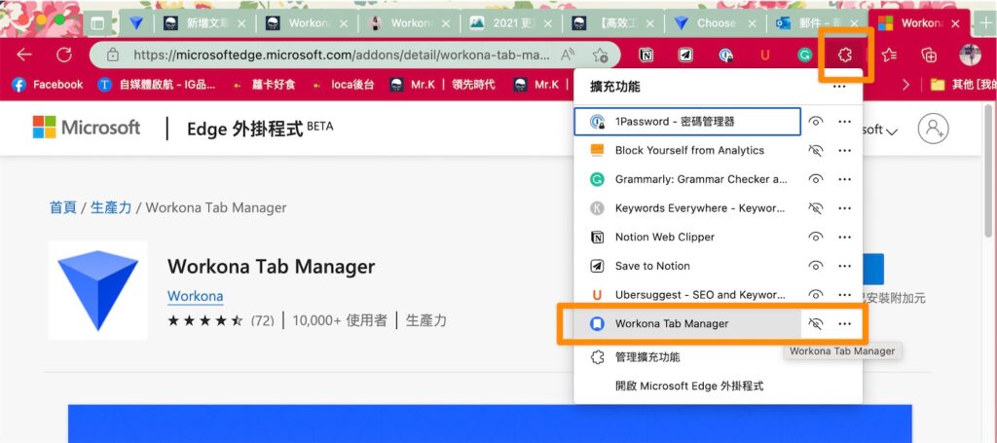Screen dimensions: 997x443
Task: Open 1Password toolbar icon
Action: [x=725, y=55]
